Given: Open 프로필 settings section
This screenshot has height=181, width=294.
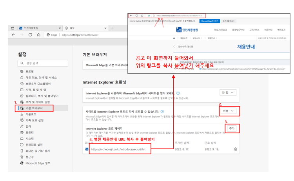Looking at the screenshot, I should (x=30, y=71).
